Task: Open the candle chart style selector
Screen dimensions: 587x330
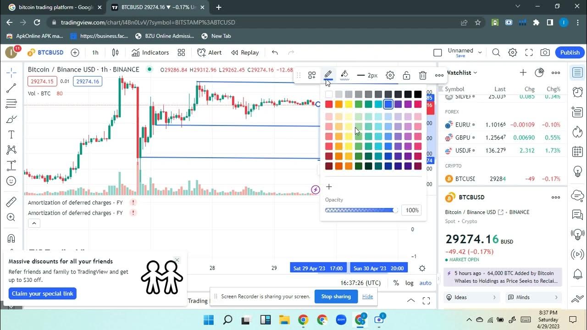Action: point(116,53)
